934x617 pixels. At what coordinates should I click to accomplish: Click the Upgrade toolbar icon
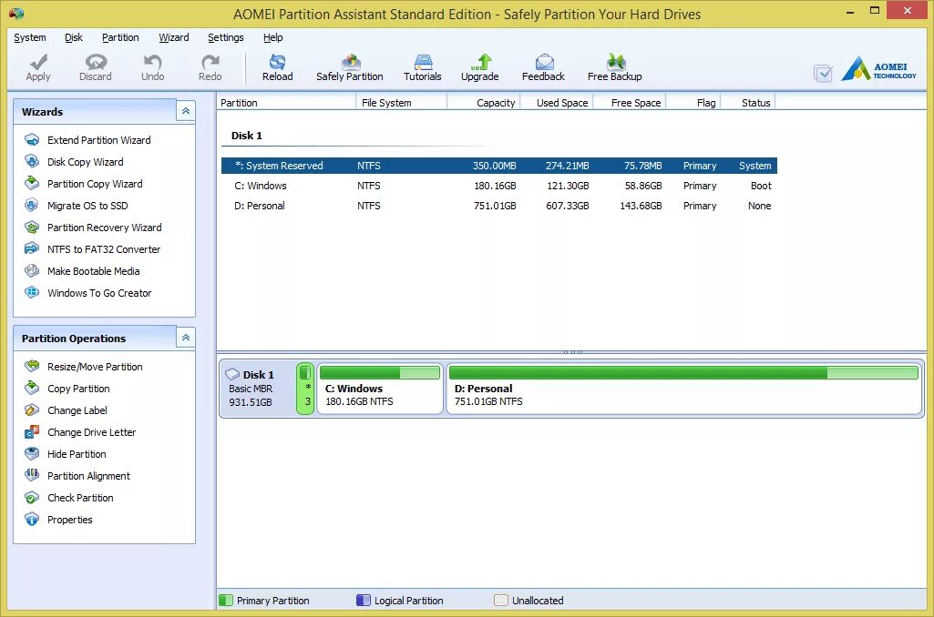[480, 61]
